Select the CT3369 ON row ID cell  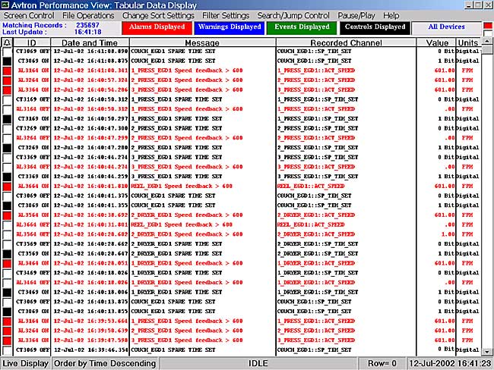pos(32,177)
